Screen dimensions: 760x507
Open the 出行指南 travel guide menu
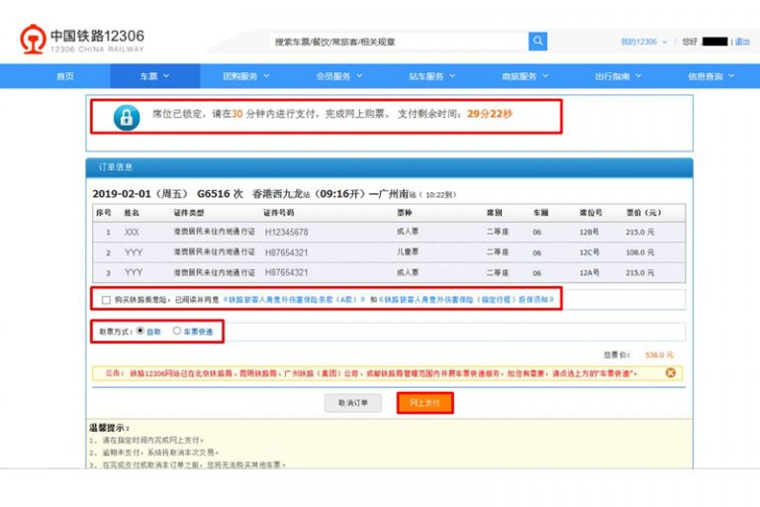click(x=617, y=76)
